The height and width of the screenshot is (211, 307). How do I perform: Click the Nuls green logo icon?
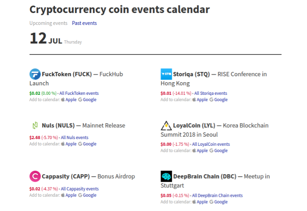35,126
